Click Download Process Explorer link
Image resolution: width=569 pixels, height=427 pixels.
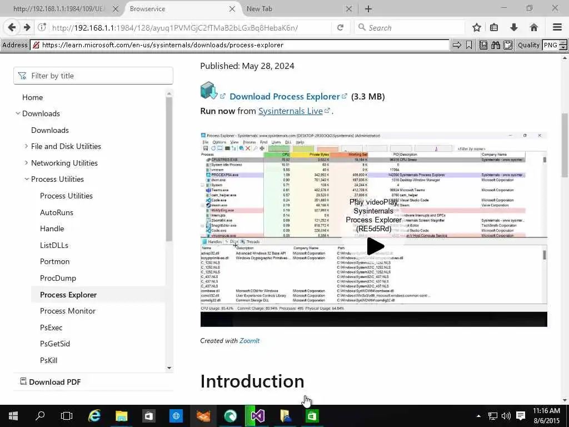[284, 97]
